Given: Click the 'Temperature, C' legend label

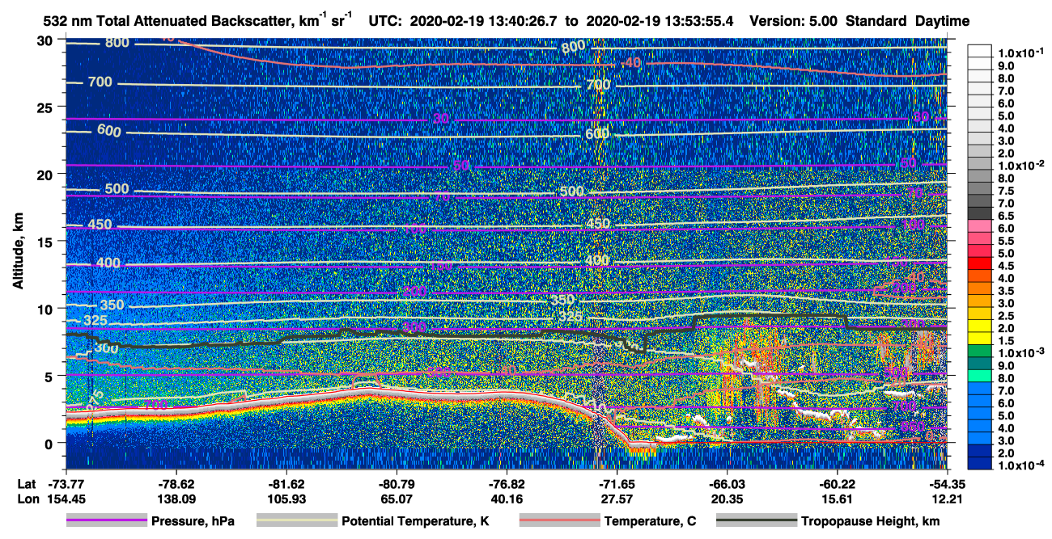Looking at the screenshot, I should coord(650,521).
